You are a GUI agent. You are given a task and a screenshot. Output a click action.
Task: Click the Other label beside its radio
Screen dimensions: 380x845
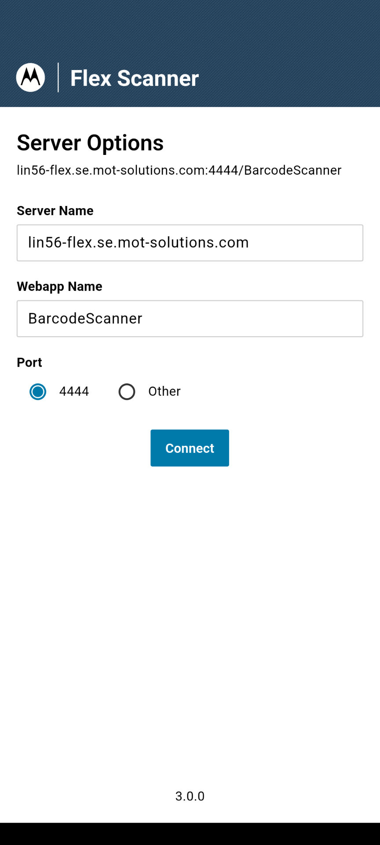pos(164,391)
